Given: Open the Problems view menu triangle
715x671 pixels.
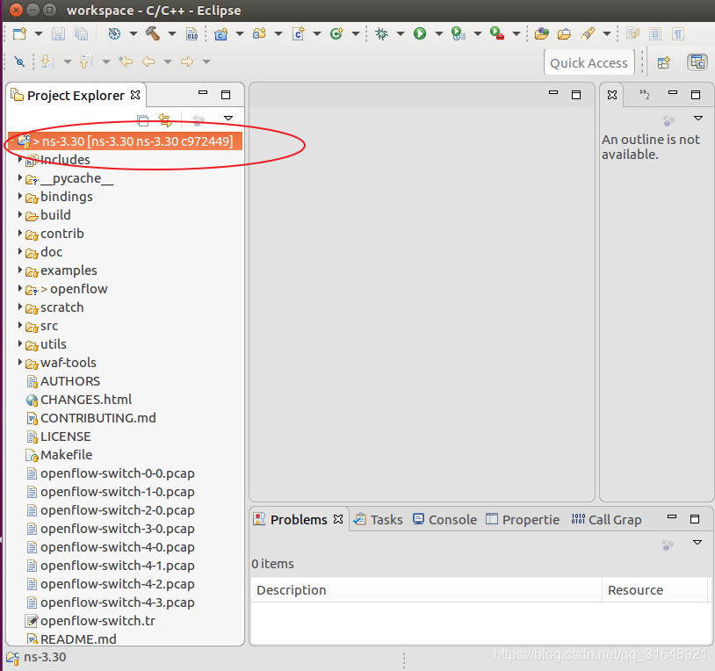Looking at the screenshot, I should click(x=697, y=543).
